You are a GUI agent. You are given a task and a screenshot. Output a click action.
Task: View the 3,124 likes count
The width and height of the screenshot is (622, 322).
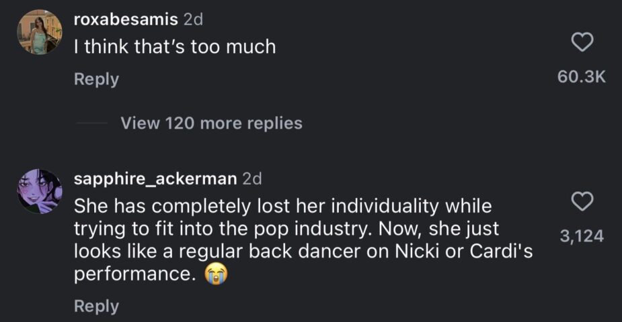[582, 236]
